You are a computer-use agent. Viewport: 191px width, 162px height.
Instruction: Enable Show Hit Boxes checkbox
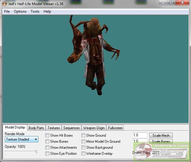pyautogui.click(x=47, y=135)
